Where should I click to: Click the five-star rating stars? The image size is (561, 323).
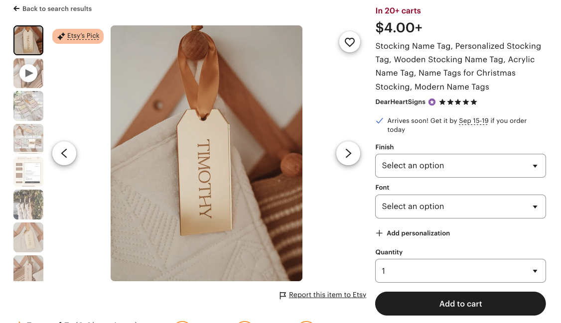pos(457,102)
